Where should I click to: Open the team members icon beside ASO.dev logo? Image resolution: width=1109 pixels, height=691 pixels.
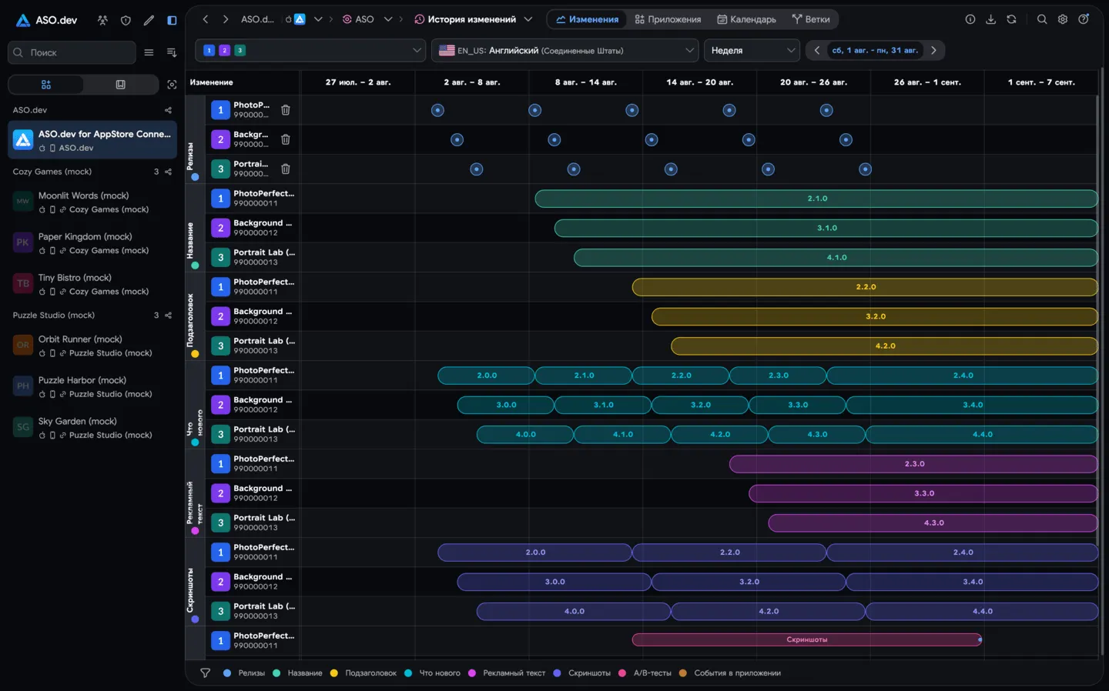(102, 20)
